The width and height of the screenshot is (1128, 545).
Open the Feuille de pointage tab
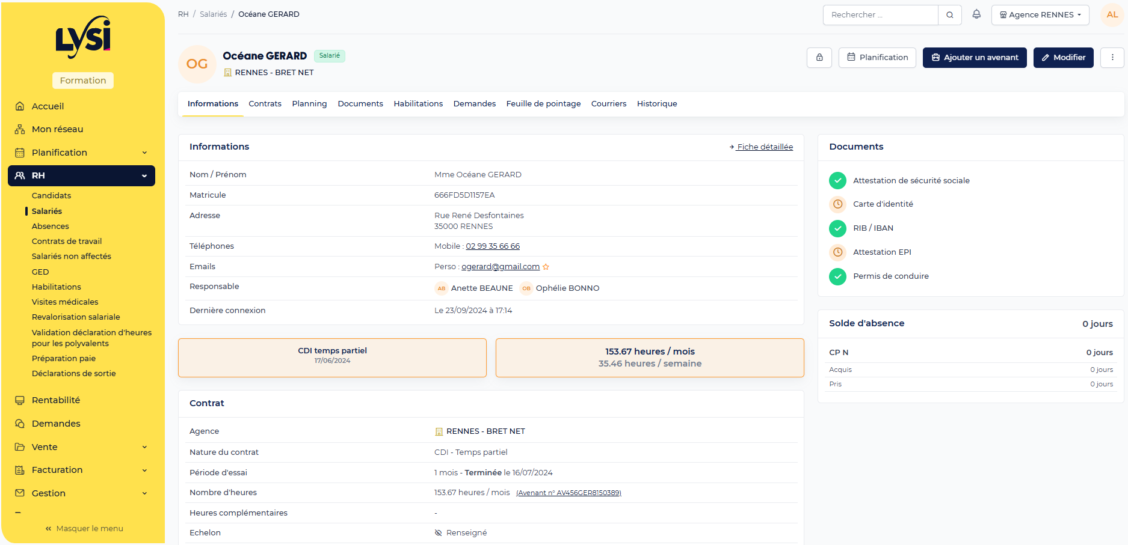point(543,104)
